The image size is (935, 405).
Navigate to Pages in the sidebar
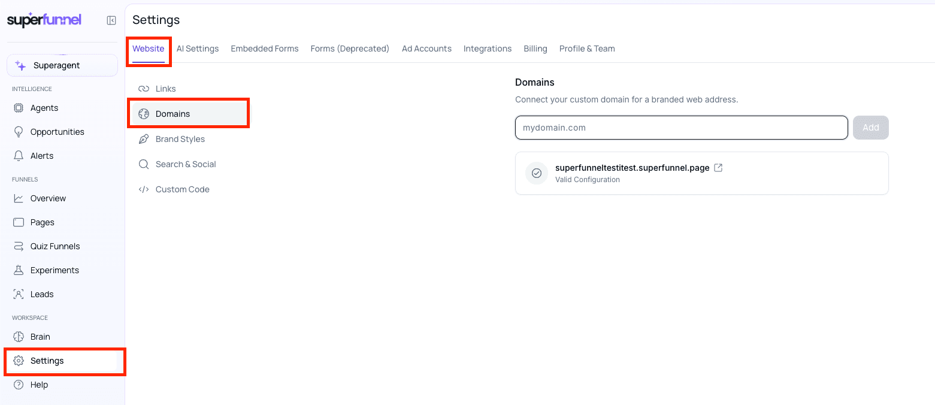tap(62, 222)
